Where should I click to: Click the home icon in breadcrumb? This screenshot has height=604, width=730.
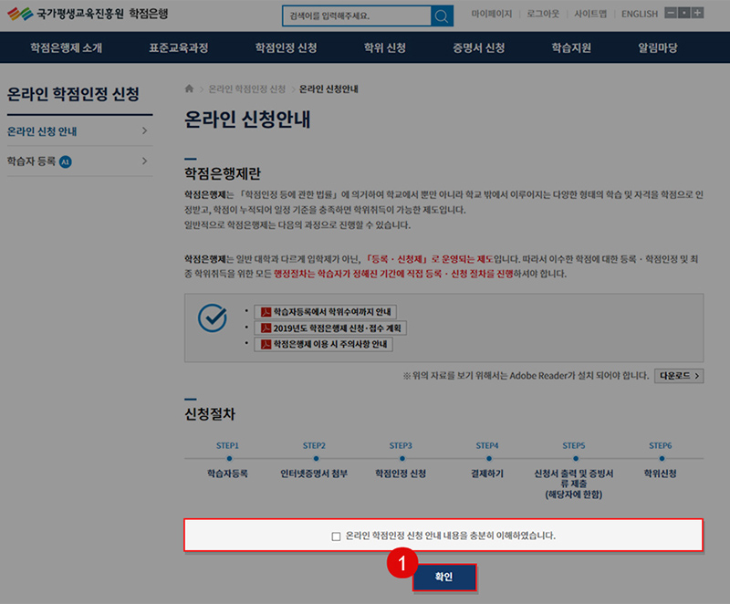pyautogui.click(x=189, y=89)
